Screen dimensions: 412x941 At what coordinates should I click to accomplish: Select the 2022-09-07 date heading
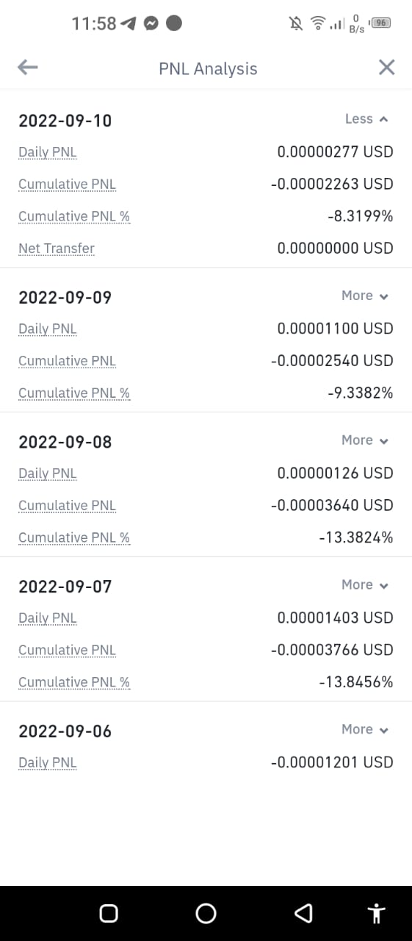point(65,587)
